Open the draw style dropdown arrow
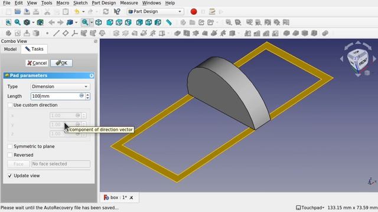Image resolution: width=378 pixels, height=212 pixels. click(x=33, y=22)
